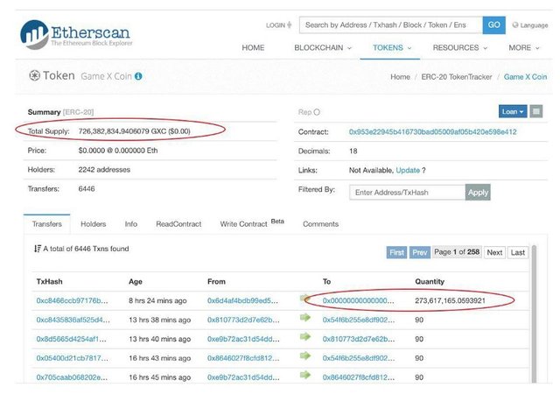The width and height of the screenshot is (560, 394).
Task: Open To address 0x00000000000000...
Action: pyautogui.click(x=358, y=300)
